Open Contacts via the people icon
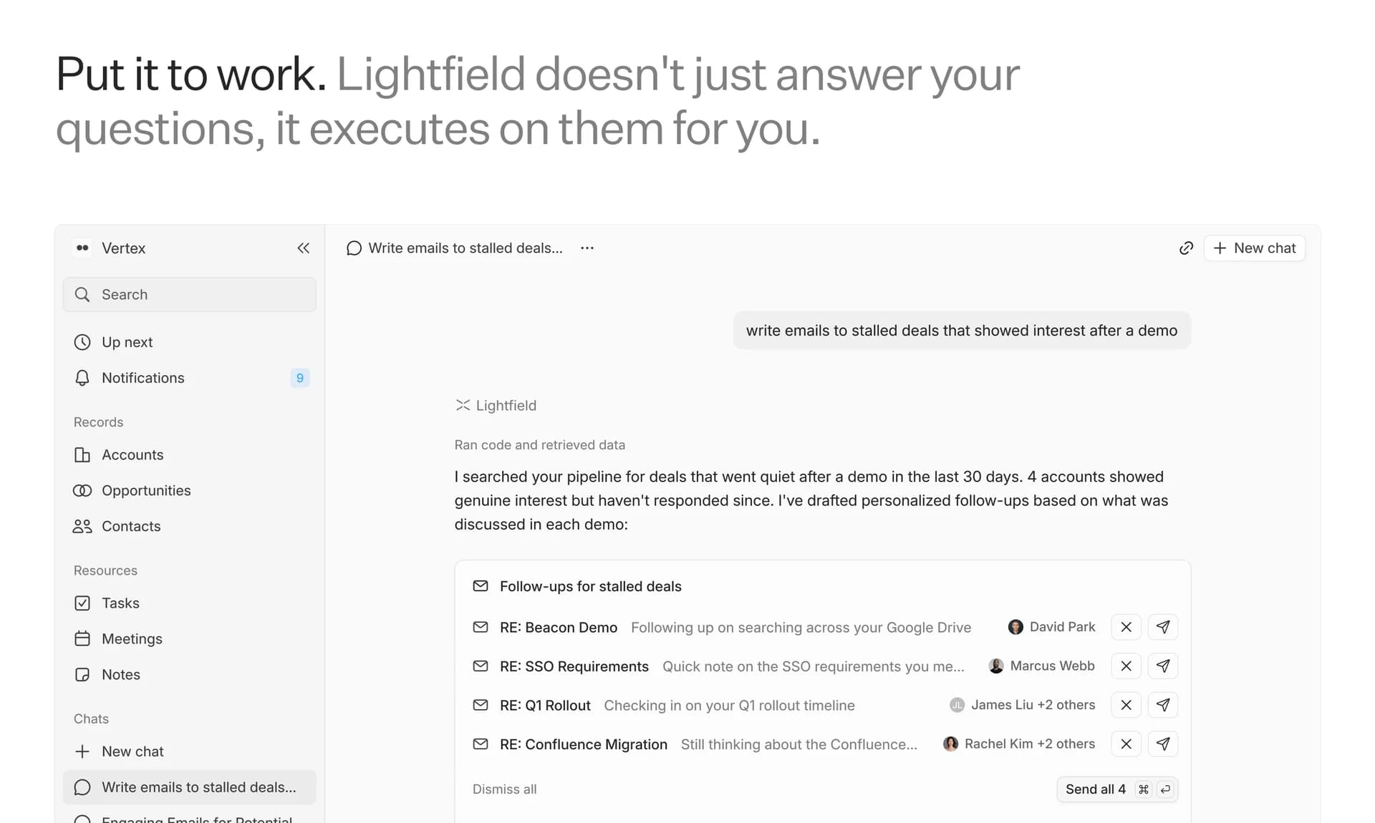The height and width of the screenshot is (823, 1375). pos(131,526)
